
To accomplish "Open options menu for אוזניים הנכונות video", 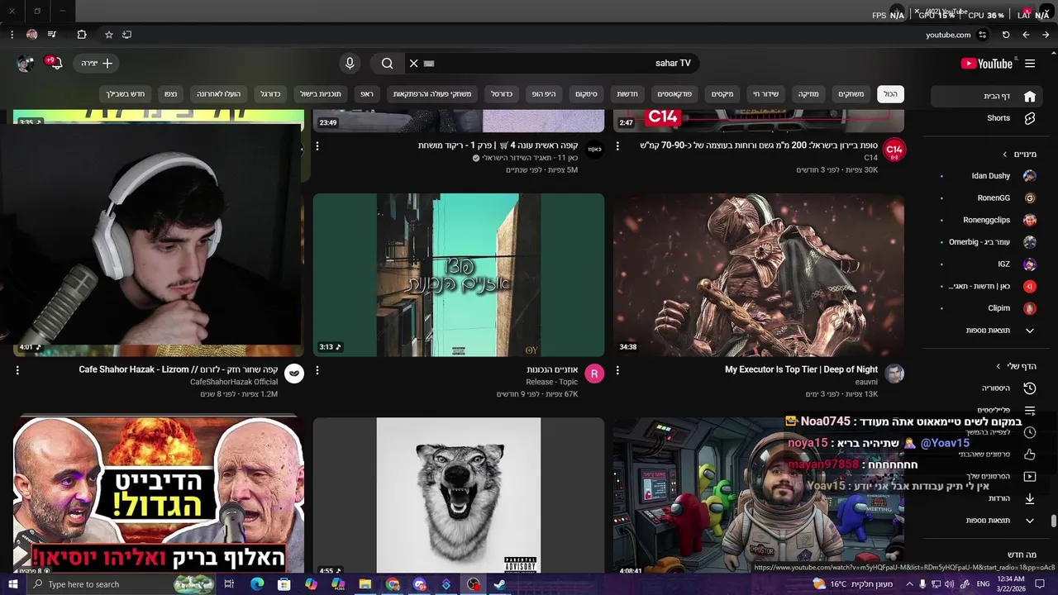I will 317,370.
